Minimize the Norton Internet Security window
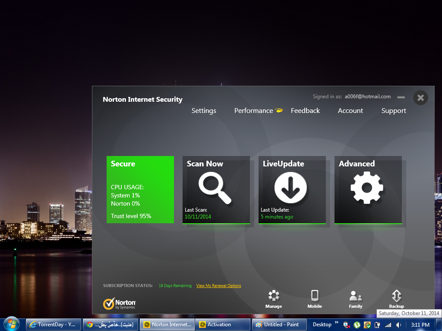 401,97
